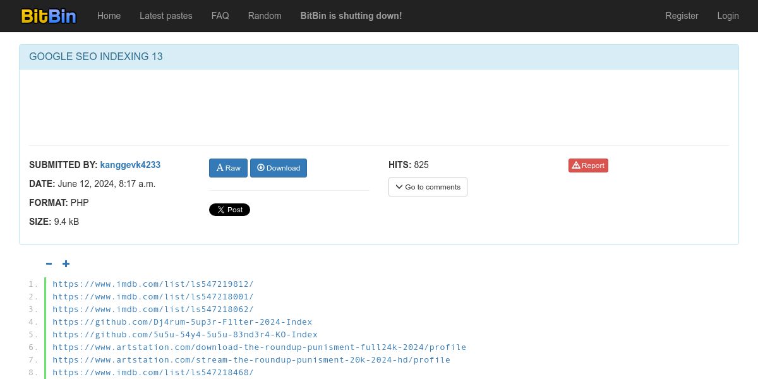Select the HITS: 825 text
The height and width of the screenshot is (379, 758).
coord(409,165)
